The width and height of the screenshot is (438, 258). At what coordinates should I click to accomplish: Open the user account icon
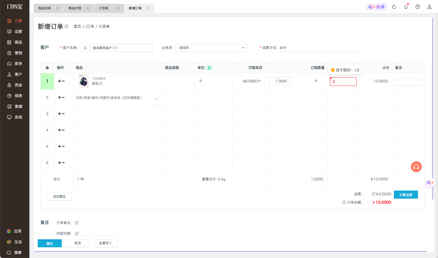(x=429, y=7)
